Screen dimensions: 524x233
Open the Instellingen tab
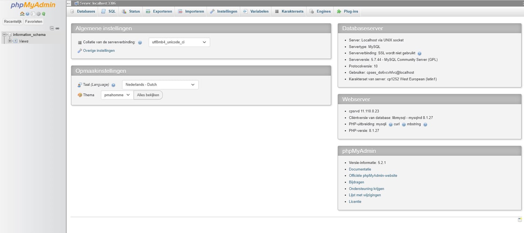tap(223, 11)
